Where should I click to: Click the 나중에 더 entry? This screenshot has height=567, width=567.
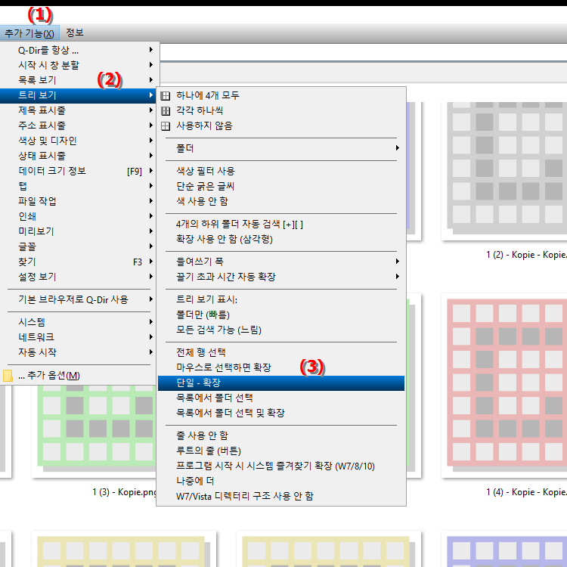coord(281,481)
